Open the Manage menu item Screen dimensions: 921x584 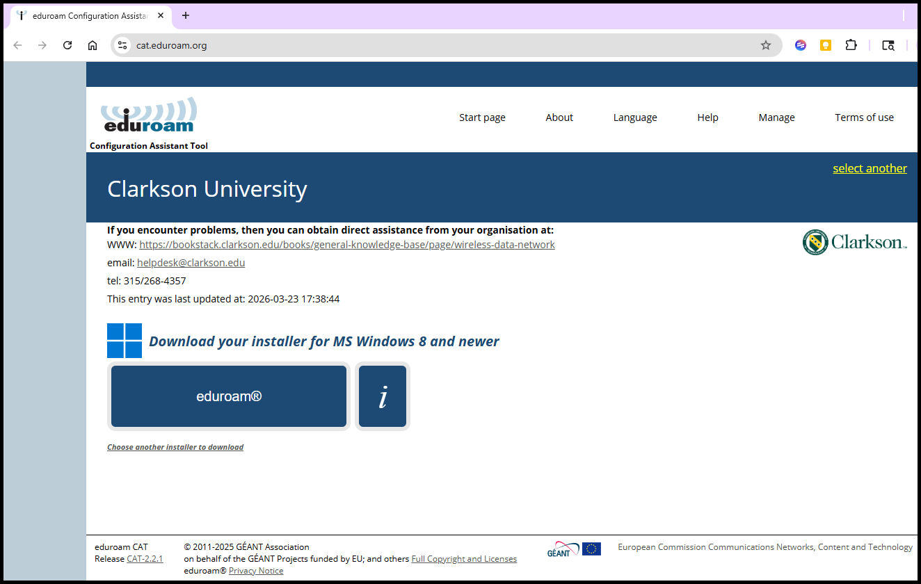point(776,117)
